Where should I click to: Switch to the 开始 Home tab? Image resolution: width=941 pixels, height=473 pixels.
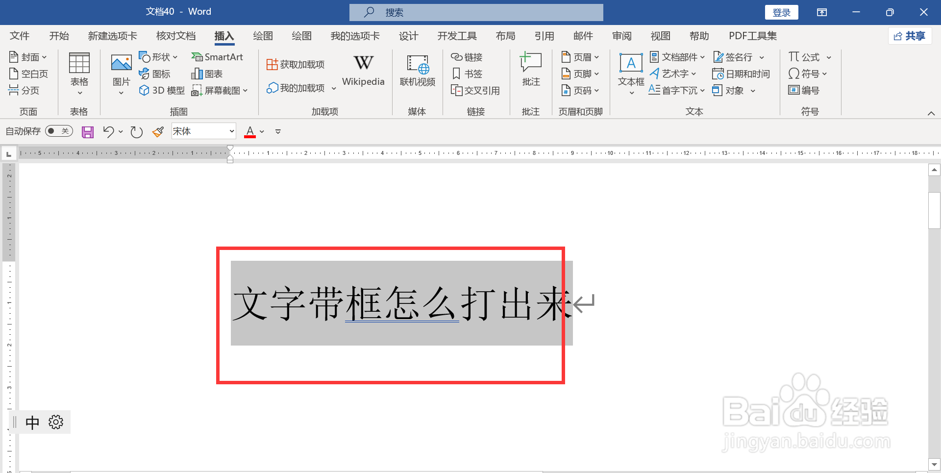coord(59,36)
